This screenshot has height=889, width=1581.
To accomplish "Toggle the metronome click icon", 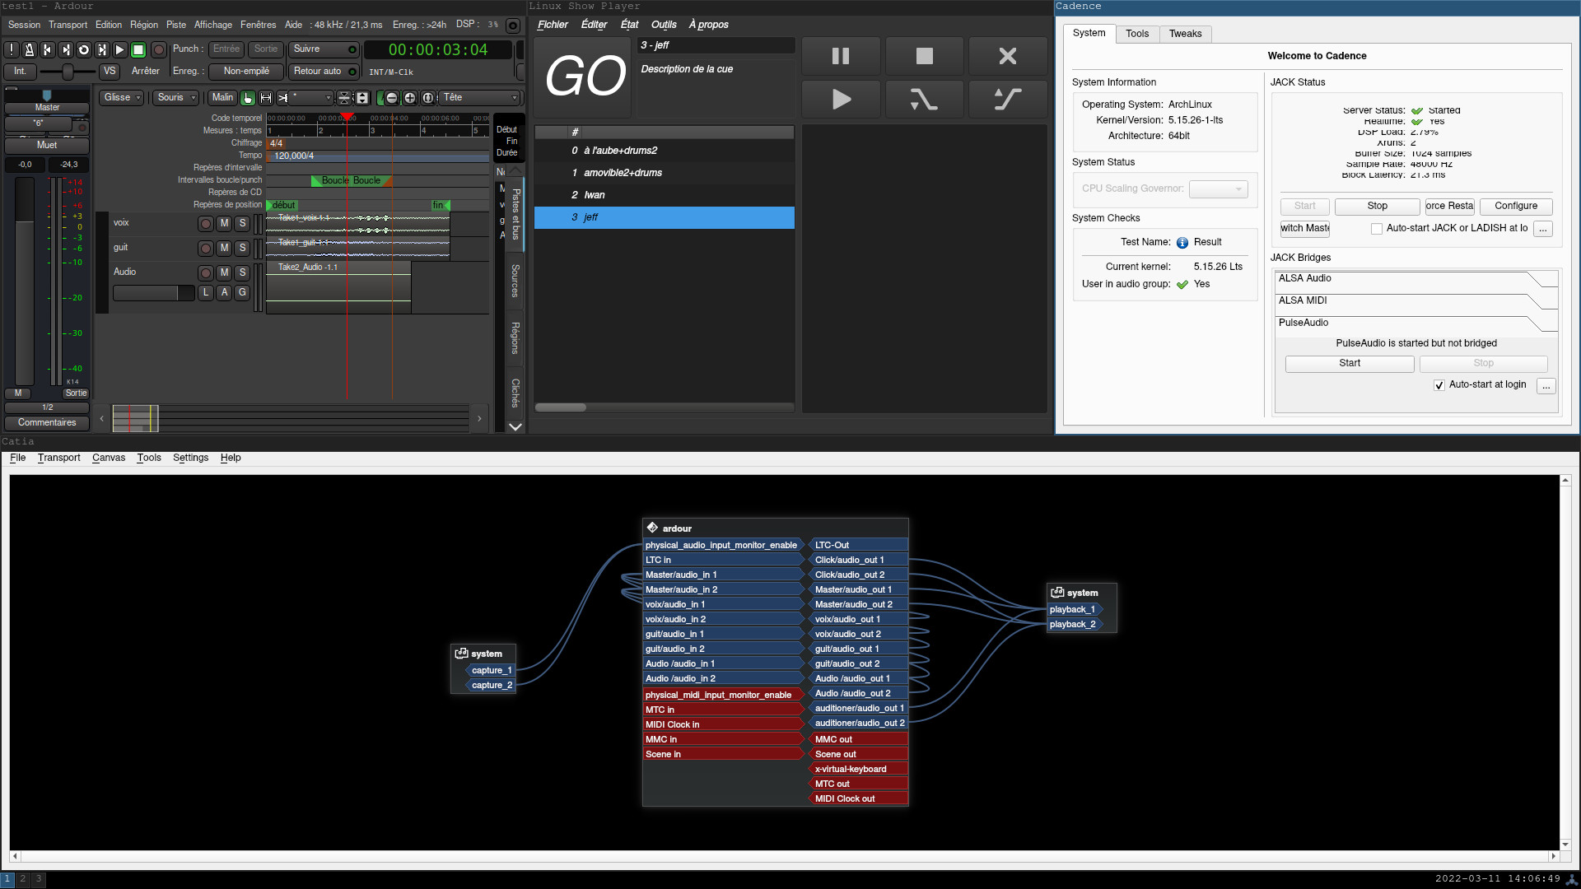I will click(x=29, y=50).
